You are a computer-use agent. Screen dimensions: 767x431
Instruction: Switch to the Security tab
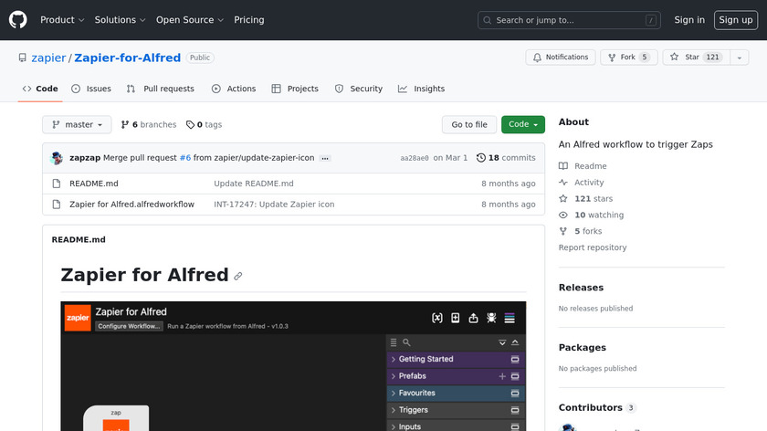[359, 89]
